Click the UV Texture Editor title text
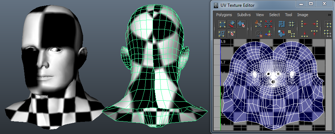Image resolution: width=335 pixels, height=134 pixels. pos(237,5)
